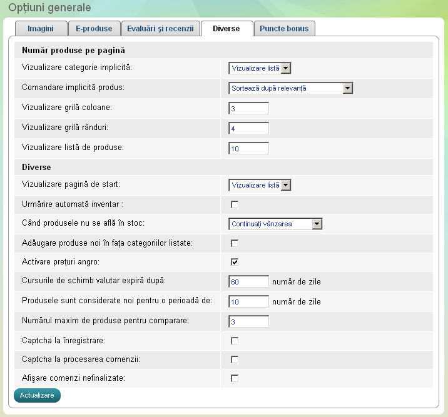Open the Vizualizare categorie implicită dropdown
448x417 pixels.
click(260, 68)
